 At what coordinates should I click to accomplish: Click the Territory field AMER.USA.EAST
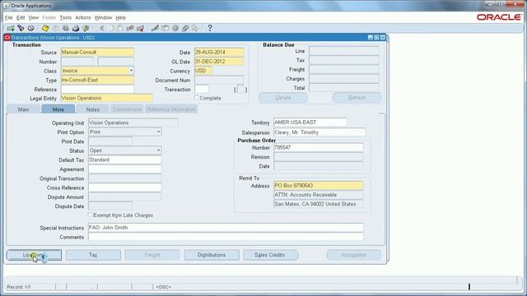[x=310, y=123]
